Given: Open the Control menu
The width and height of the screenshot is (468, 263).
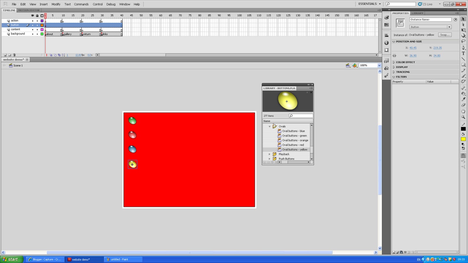Looking at the screenshot, I should click(98, 4).
